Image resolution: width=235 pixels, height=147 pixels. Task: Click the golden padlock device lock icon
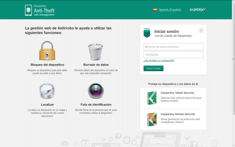47,51
